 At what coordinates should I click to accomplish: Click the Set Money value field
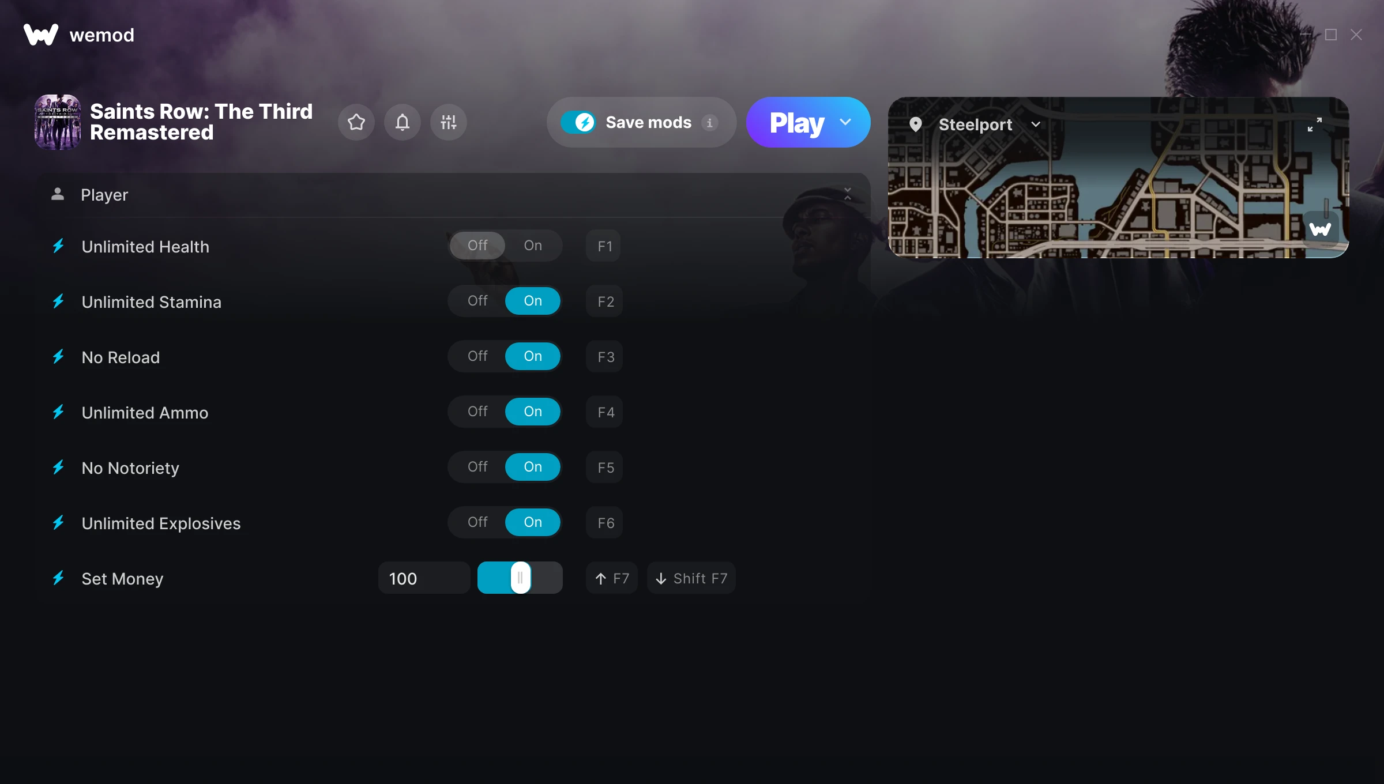424,578
